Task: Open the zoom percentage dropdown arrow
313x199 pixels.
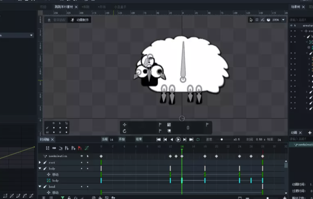Action: click(x=283, y=20)
